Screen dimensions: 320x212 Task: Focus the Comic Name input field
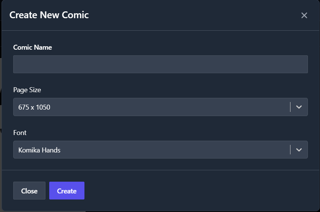(161, 64)
